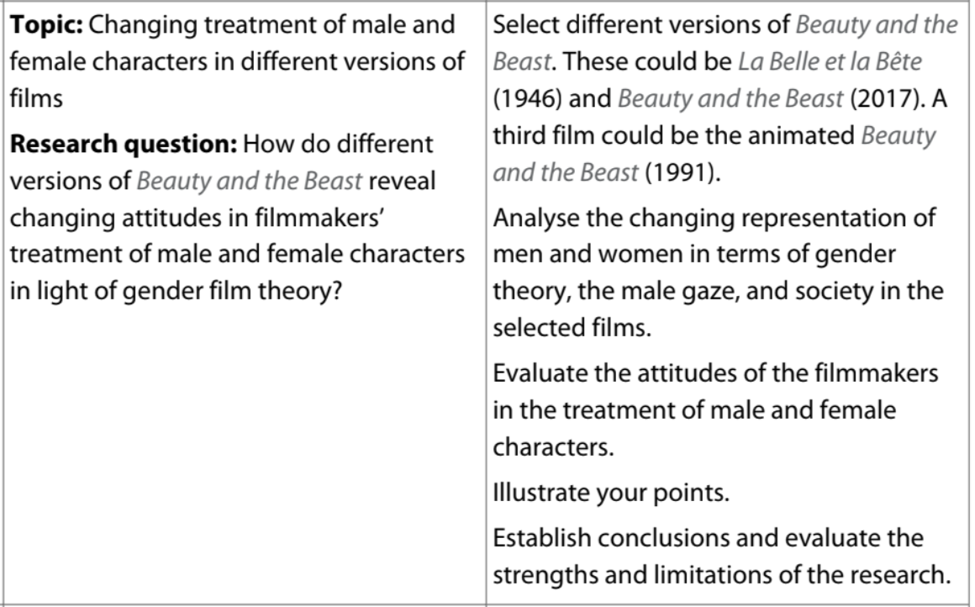Click empty space in the left table cell
Viewport: 975px width, 607px height.
pyautogui.click(x=244, y=446)
